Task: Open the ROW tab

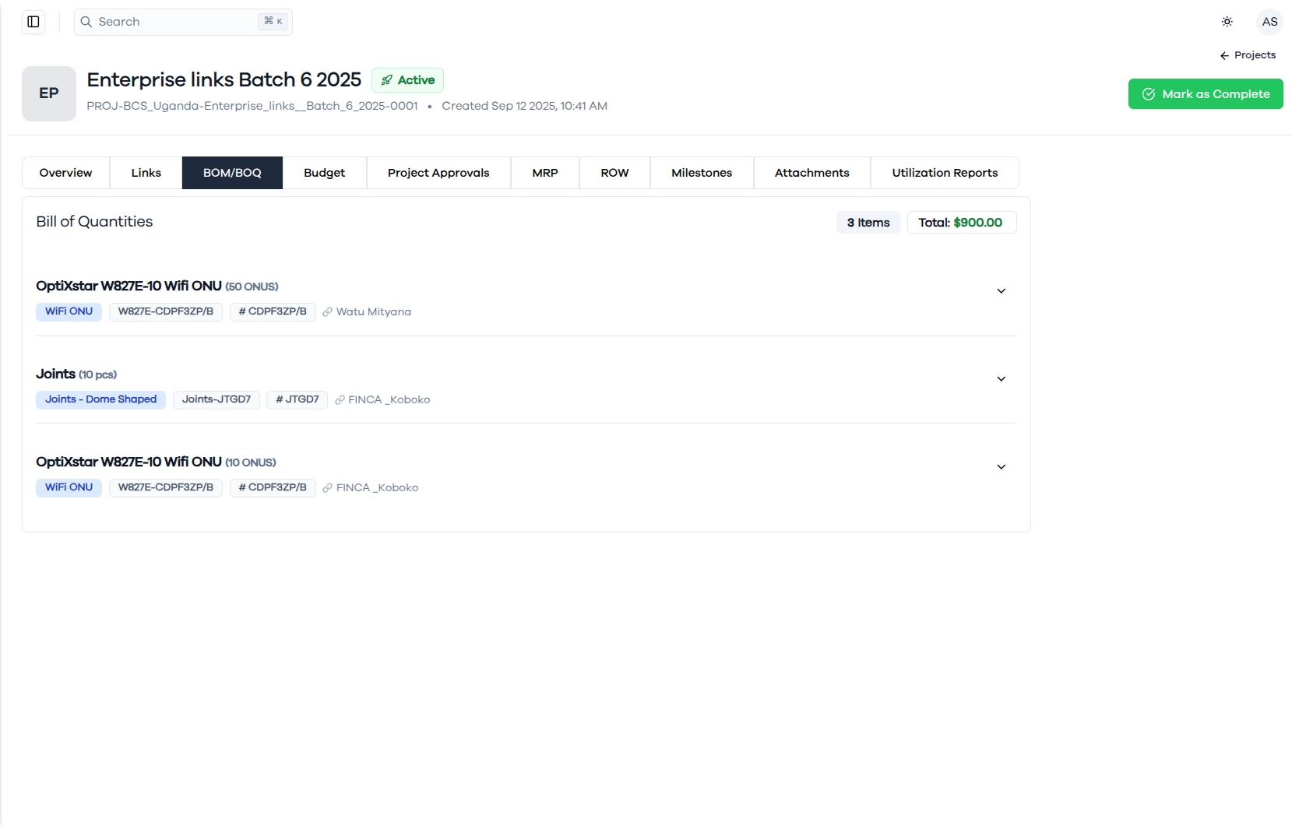Action: click(614, 173)
